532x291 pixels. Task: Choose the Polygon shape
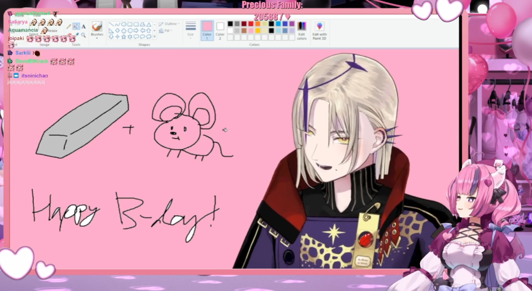tap(142, 24)
